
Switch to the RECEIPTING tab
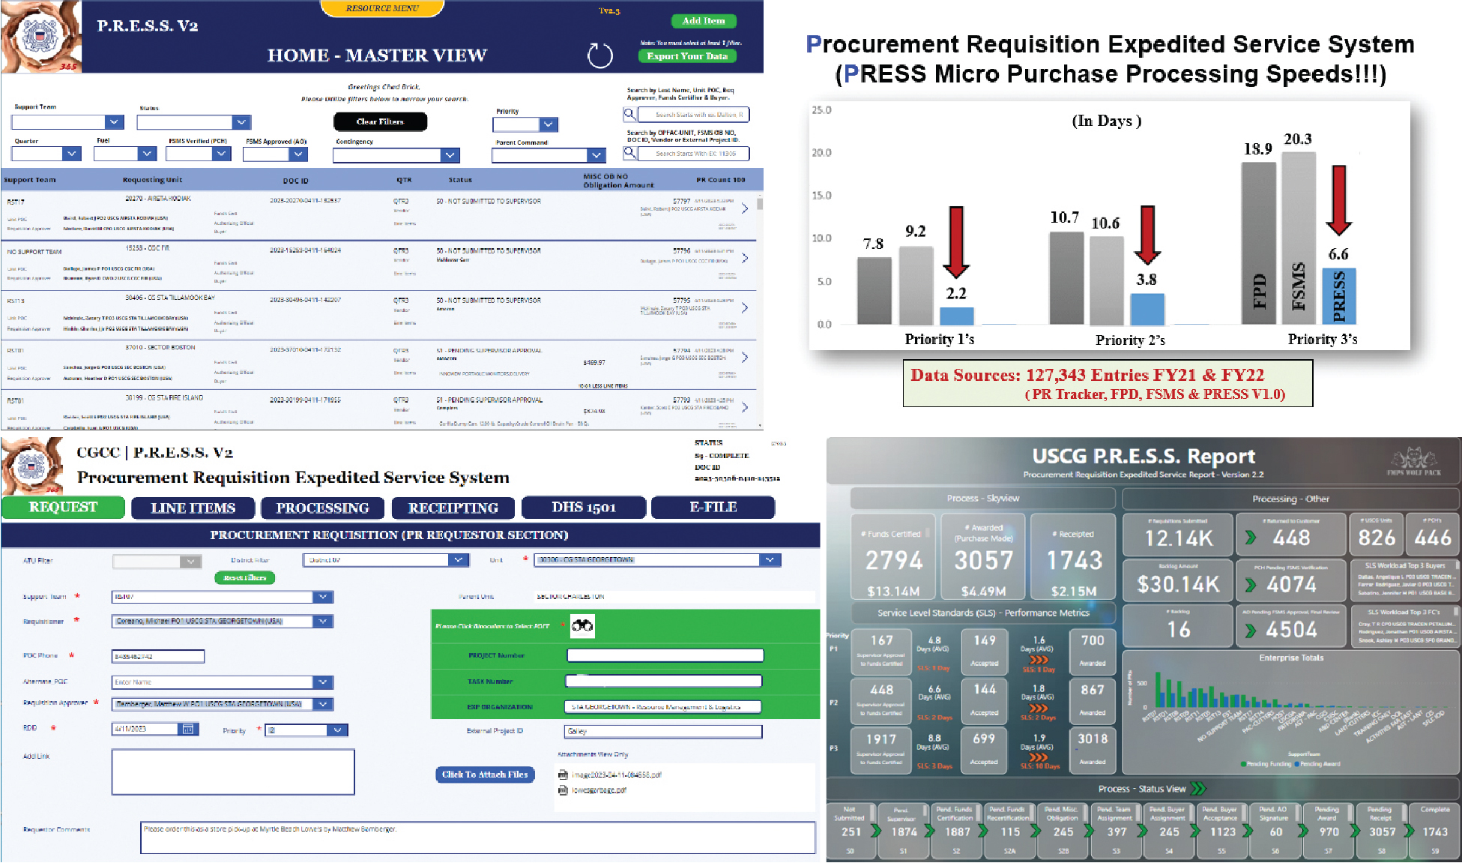(x=453, y=508)
